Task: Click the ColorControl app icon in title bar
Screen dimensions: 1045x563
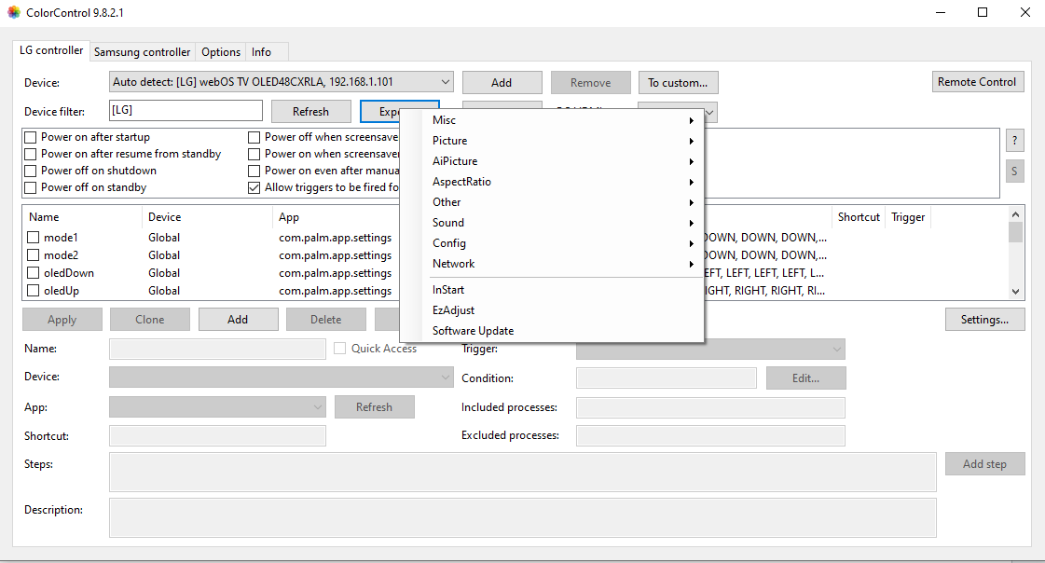Action: pos(13,13)
